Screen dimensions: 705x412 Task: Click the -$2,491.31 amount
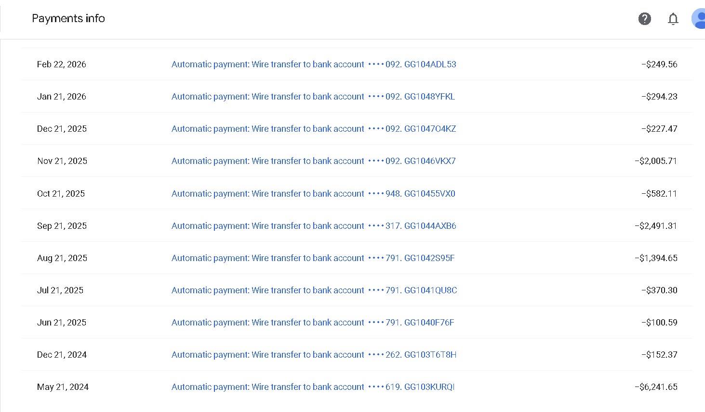coord(656,226)
